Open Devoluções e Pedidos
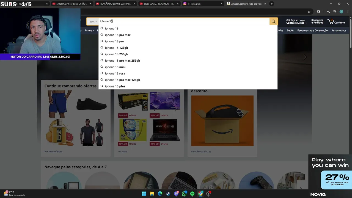 pyautogui.click(x=317, y=21)
